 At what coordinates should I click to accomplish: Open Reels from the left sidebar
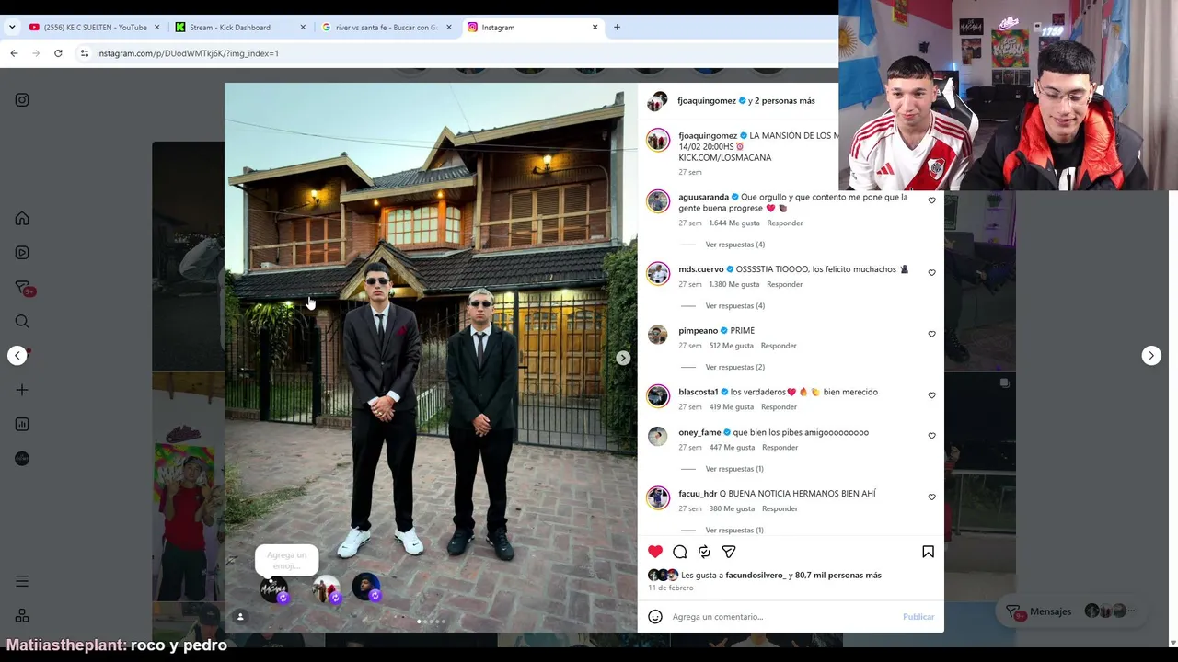(22, 253)
